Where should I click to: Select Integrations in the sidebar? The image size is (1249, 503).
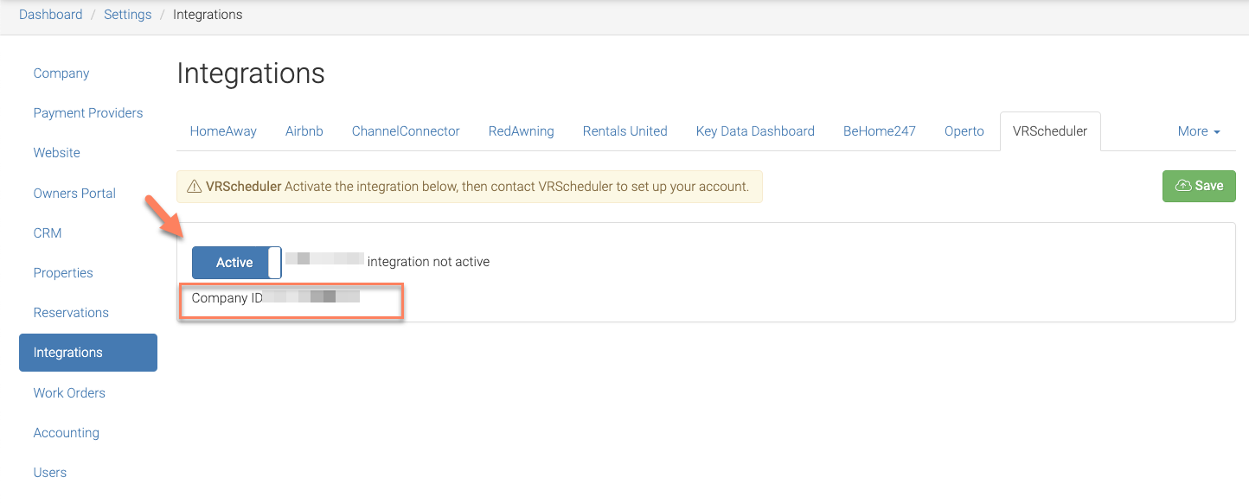pyautogui.click(x=88, y=353)
